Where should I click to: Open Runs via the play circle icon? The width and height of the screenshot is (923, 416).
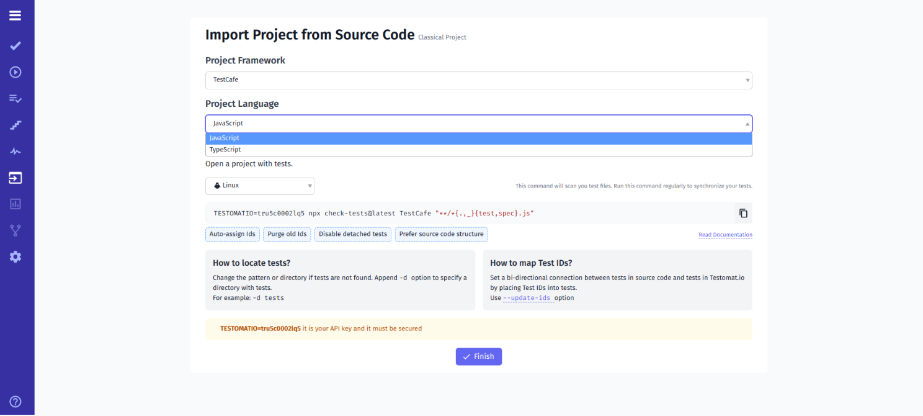[x=15, y=72]
